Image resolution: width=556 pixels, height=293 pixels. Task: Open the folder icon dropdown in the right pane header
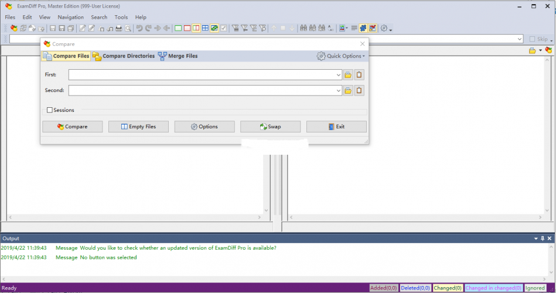point(540,50)
